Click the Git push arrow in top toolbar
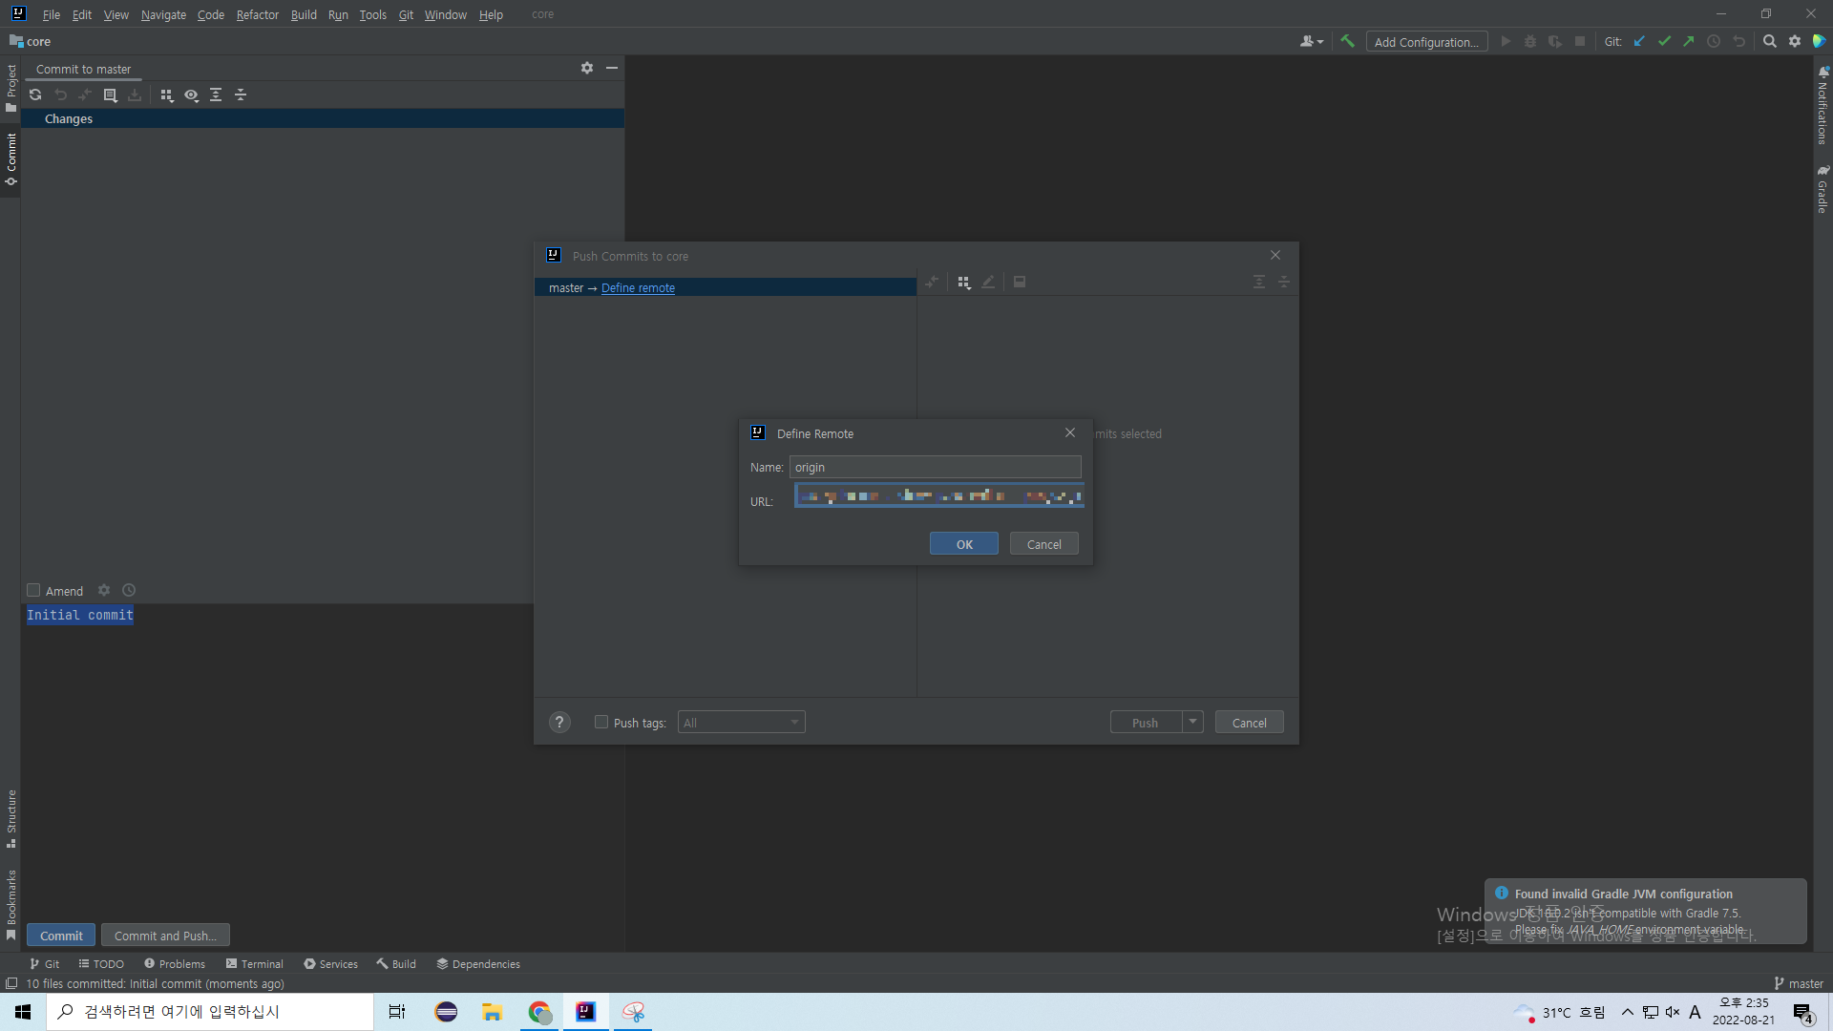This screenshot has width=1833, height=1031. point(1689,41)
